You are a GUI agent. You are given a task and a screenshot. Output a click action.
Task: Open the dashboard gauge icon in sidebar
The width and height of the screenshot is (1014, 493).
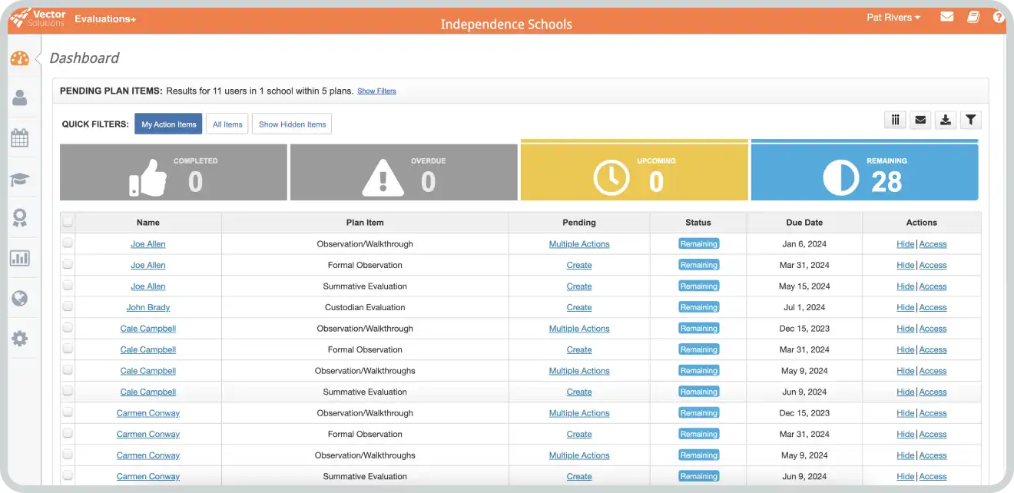[x=20, y=58]
